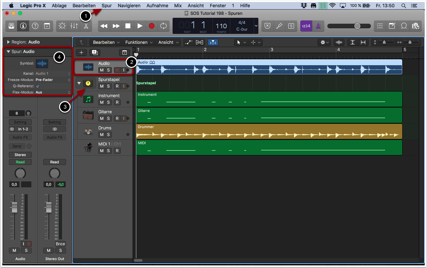Screen dimensions: 427x268
Task: Toggle the Q-Referenz checkbox
Action: [37, 86]
